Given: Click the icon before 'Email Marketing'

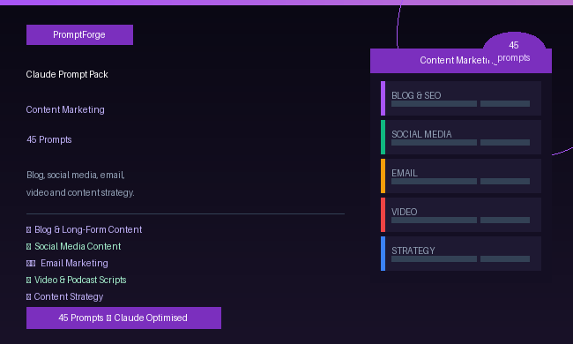Looking at the screenshot, I should pyautogui.click(x=31, y=264).
